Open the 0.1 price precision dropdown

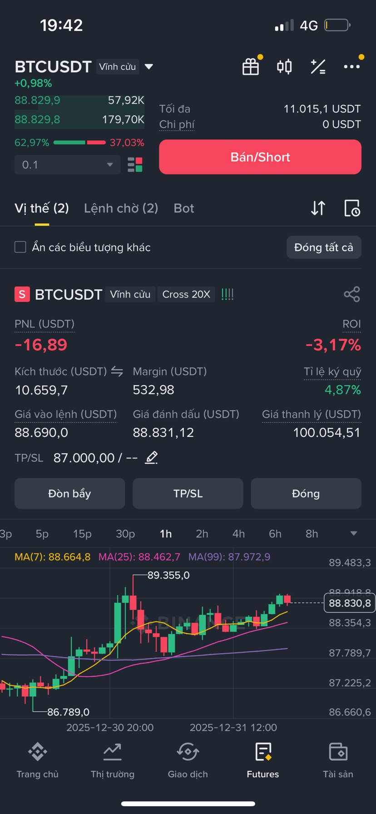tap(68, 164)
